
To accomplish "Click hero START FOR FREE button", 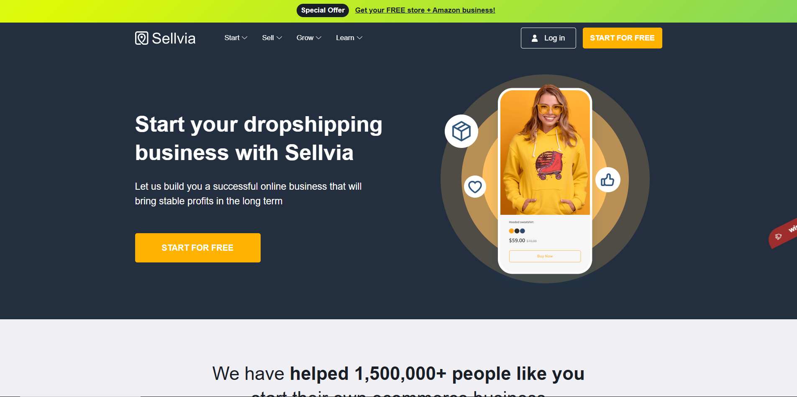I will (197, 248).
